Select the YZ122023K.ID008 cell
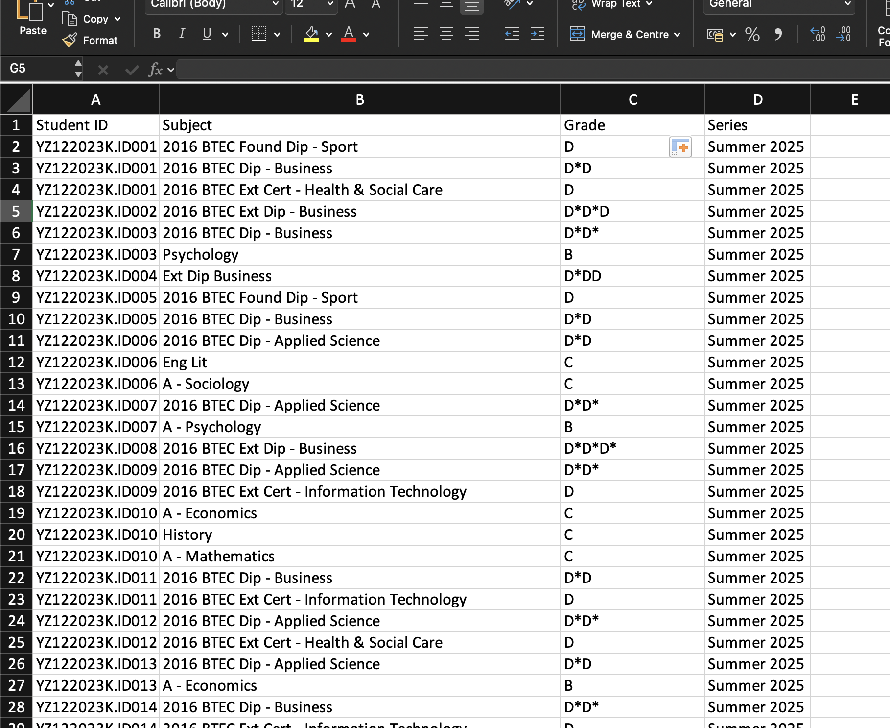890x728 pixels. [x=96, y=448]
